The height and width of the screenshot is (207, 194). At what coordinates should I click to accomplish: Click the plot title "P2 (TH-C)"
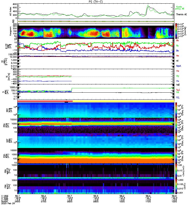coord(96,2)
